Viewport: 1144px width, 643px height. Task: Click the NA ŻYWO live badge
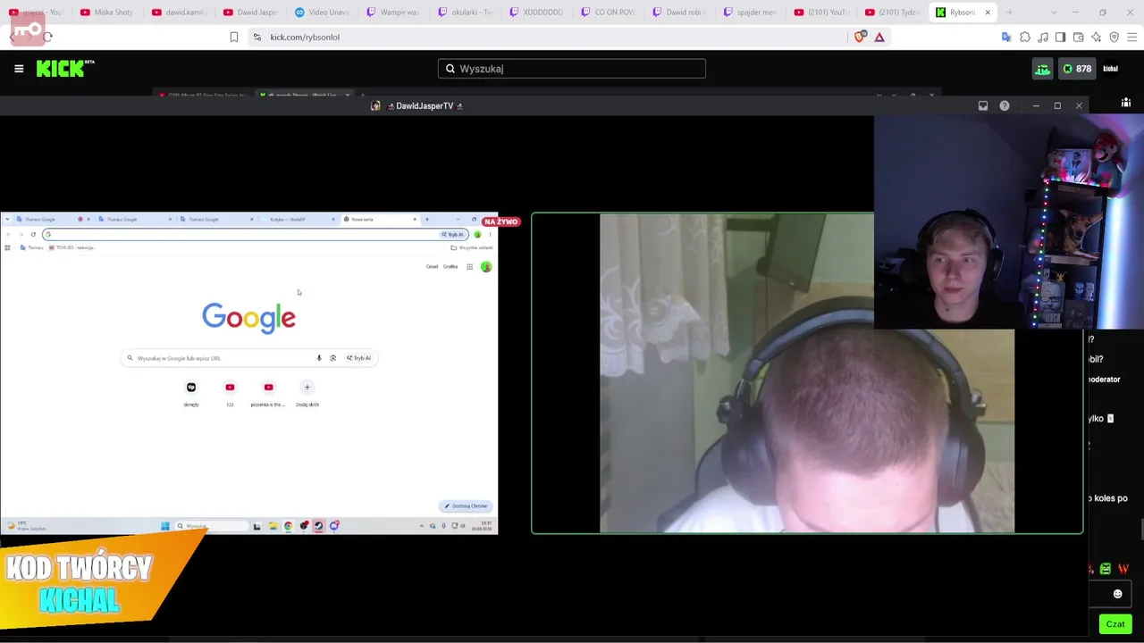(501, 222)
